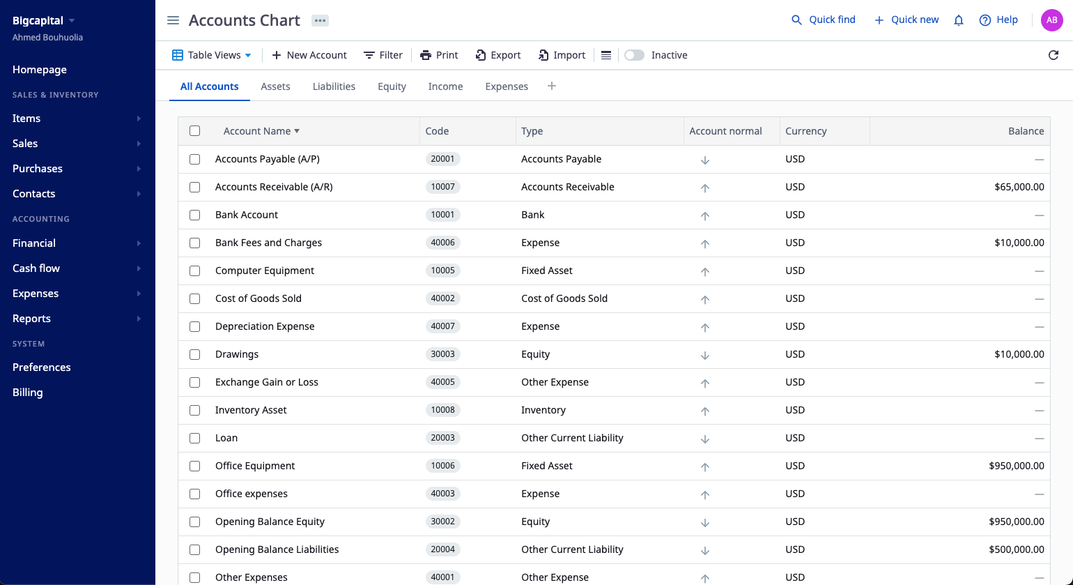The height and width of the screenshot is (585, 1073).
Task: Click the hamburger menu icon beside Accounts Chart
Action: [173, 20]
